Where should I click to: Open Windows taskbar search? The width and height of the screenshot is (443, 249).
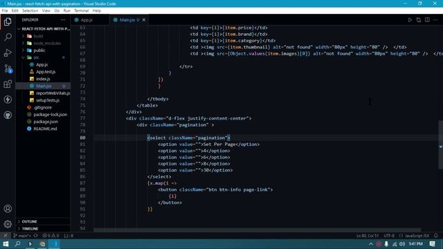tap(17, 244)
